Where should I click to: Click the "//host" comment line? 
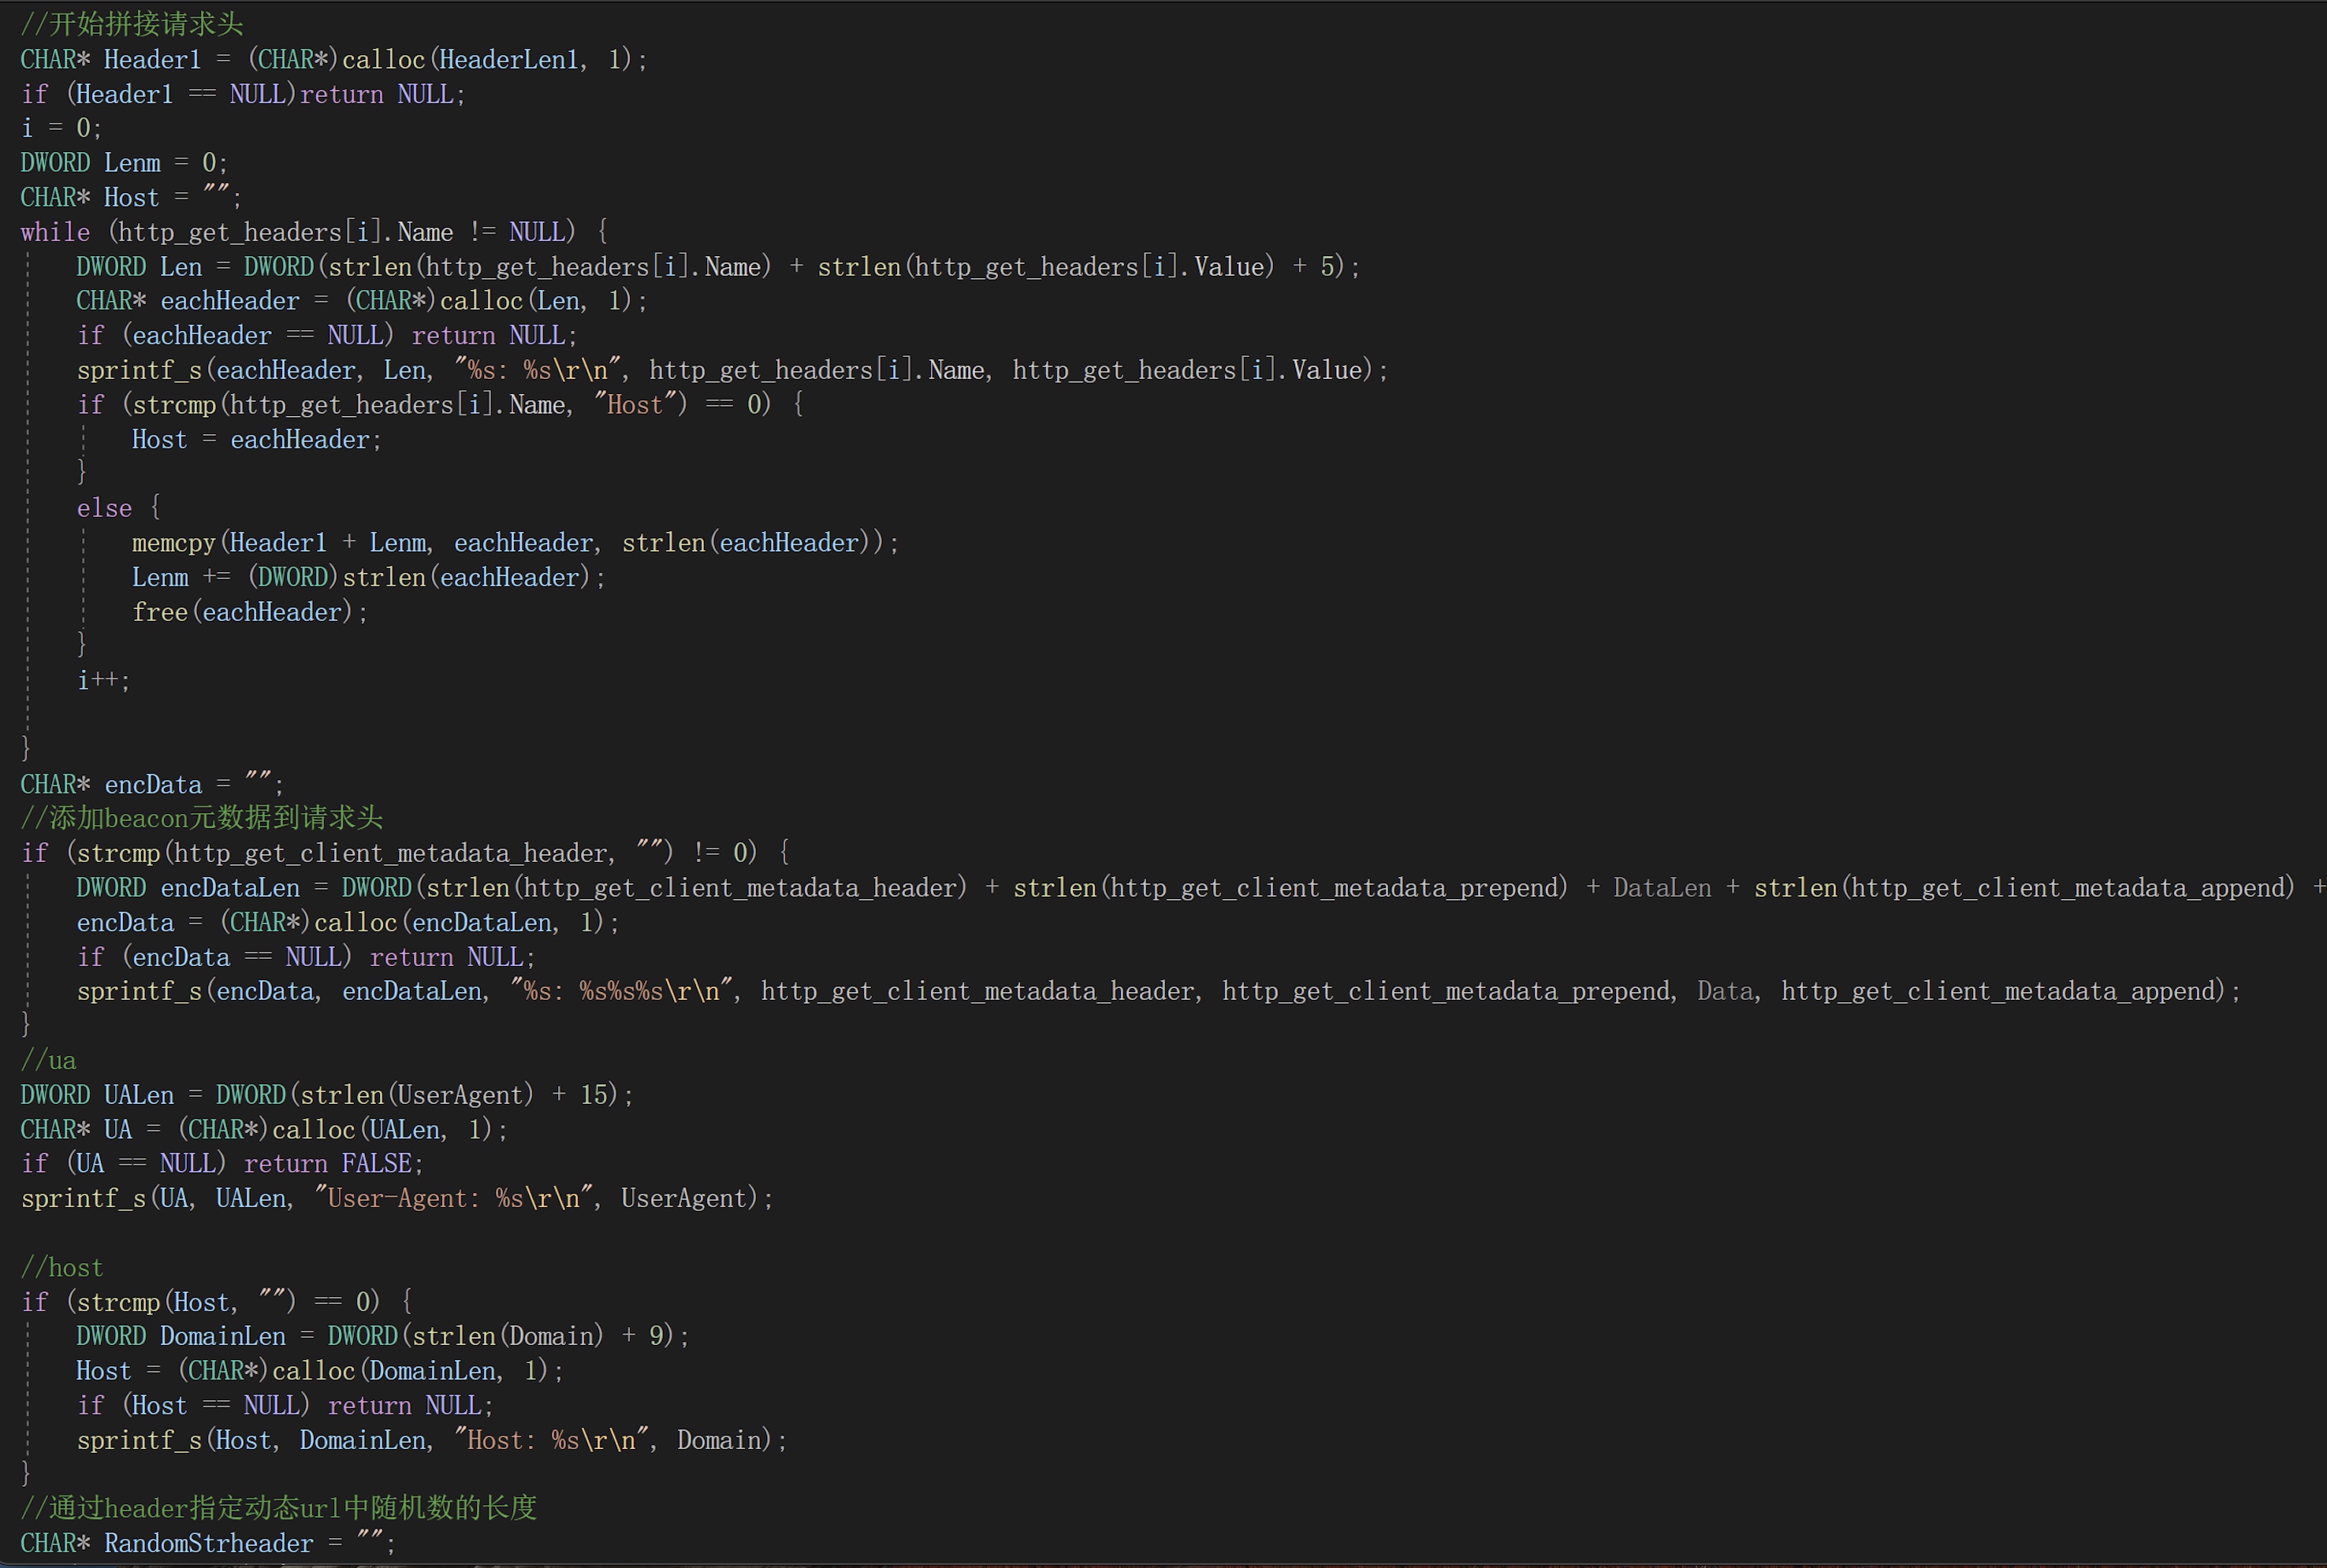tap(61, 1268)
